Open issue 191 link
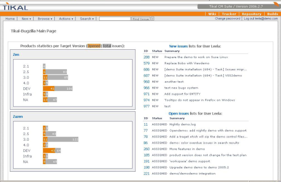This screenshot has width=281, height=182. (147, 161)
